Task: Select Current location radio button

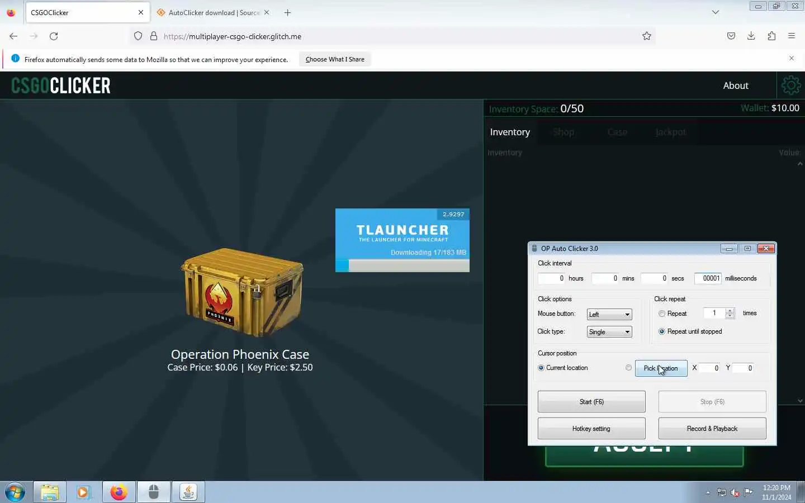Action: point(541,368)
